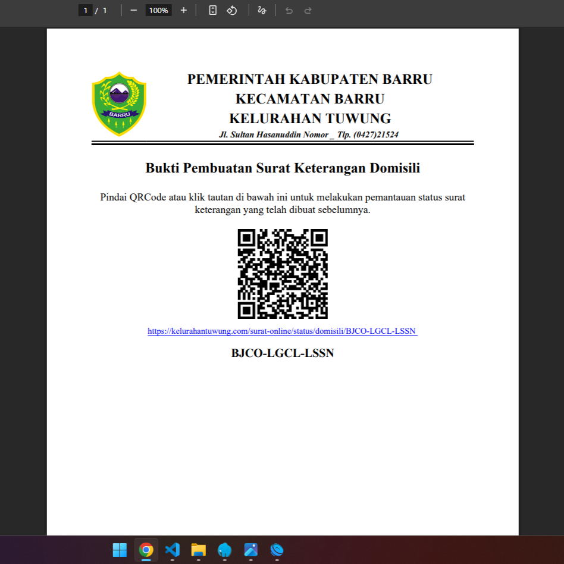
Task: Click the BJCO-LGCL-SSN code text
Action: (283, 353)
